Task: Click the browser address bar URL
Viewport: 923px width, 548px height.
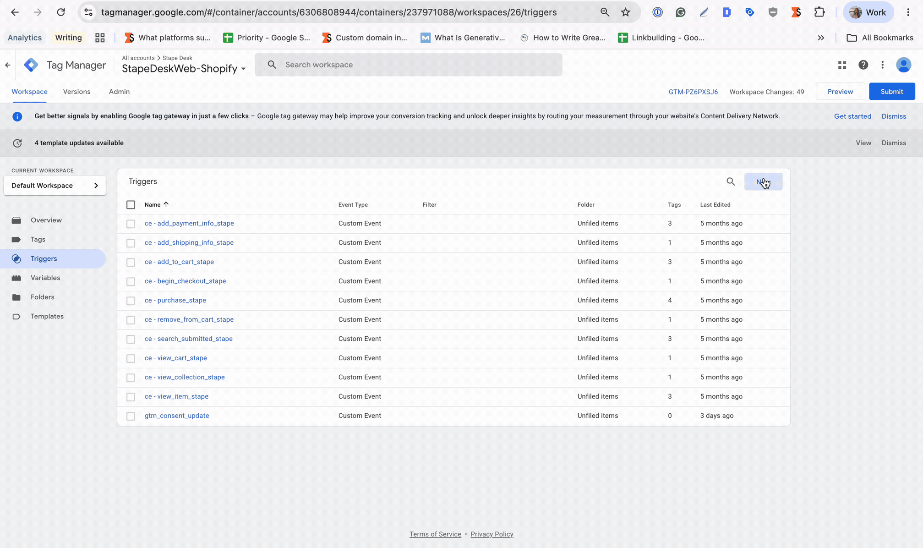Action: (x=329, y=12)
